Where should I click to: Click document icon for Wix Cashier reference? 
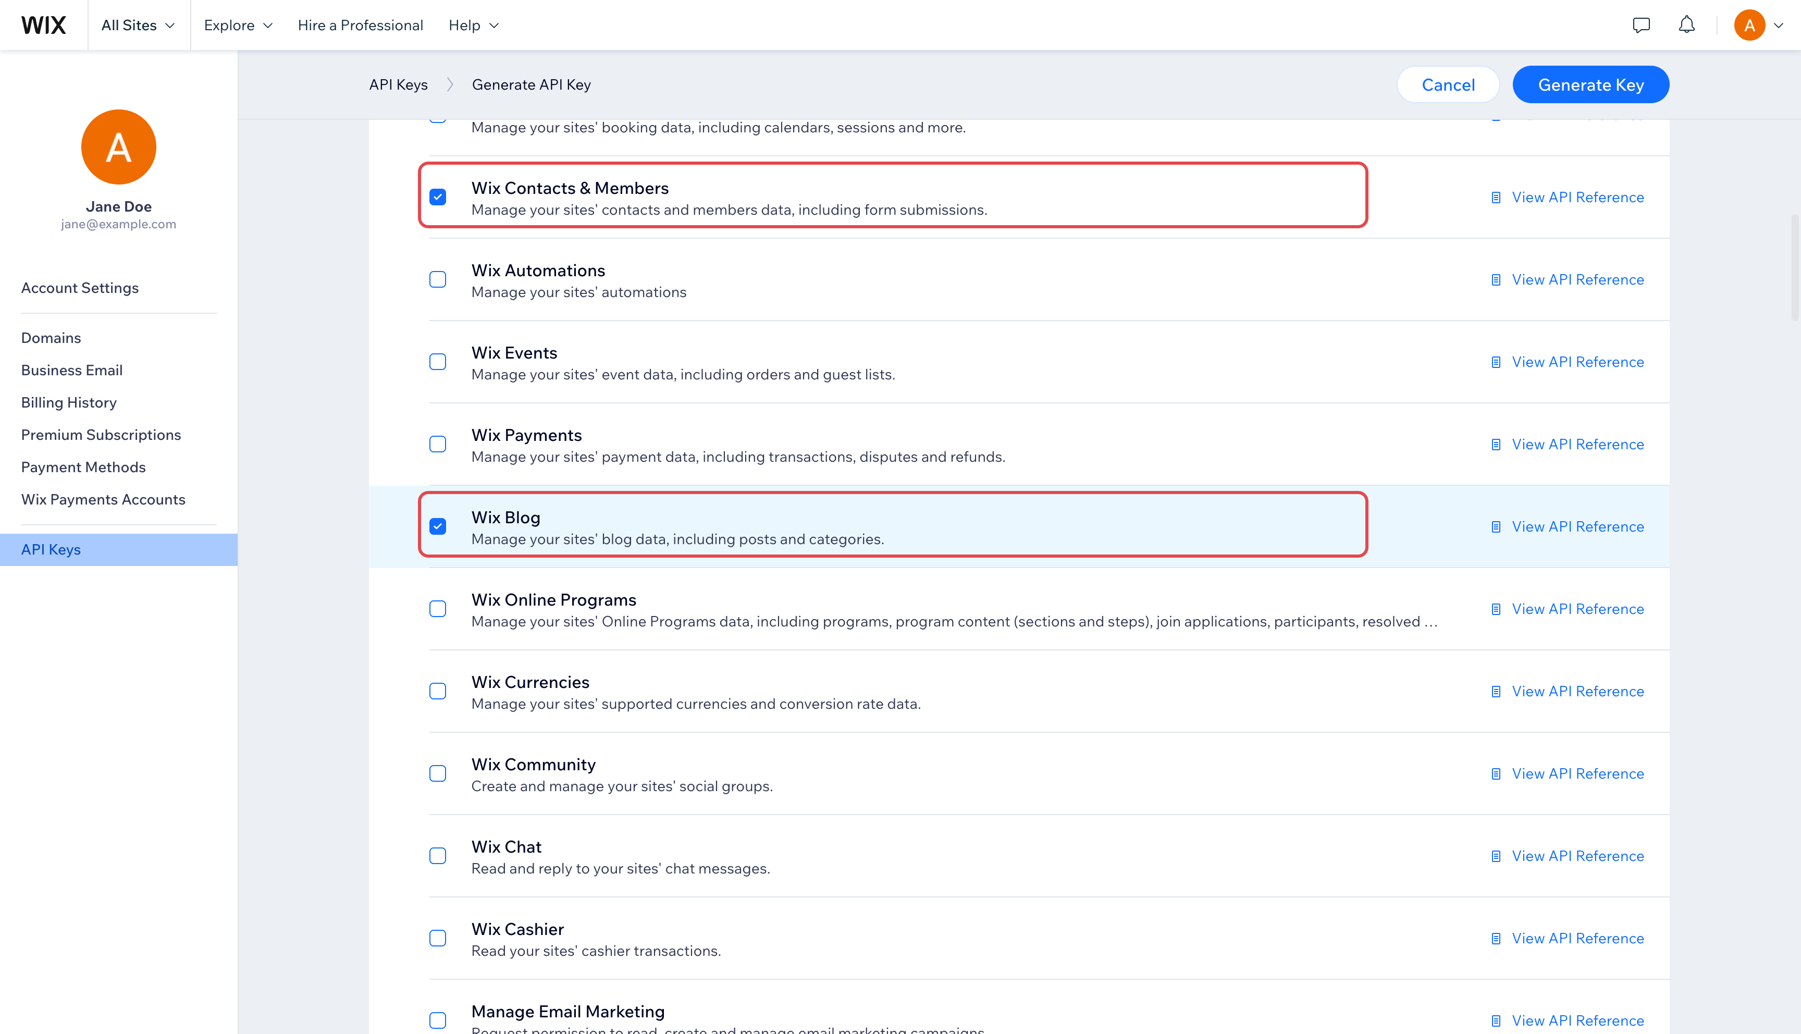point(1496,939)
